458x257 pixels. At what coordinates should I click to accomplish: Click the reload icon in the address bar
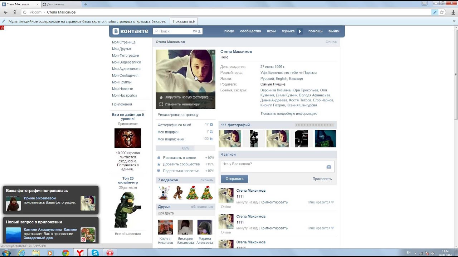pyautogui.click(x=25, y=12)
